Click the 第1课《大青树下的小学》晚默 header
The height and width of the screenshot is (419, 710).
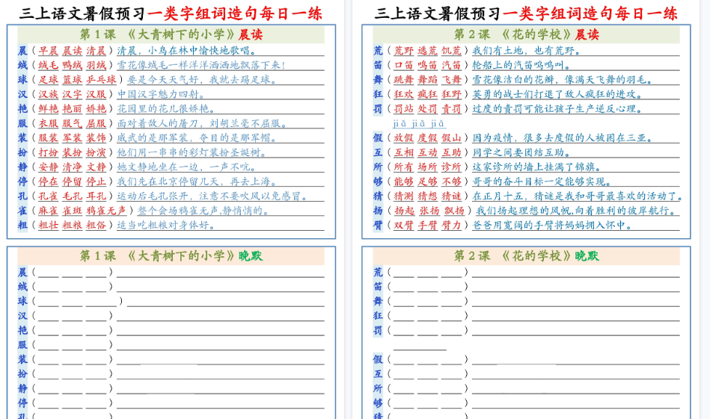171,255
